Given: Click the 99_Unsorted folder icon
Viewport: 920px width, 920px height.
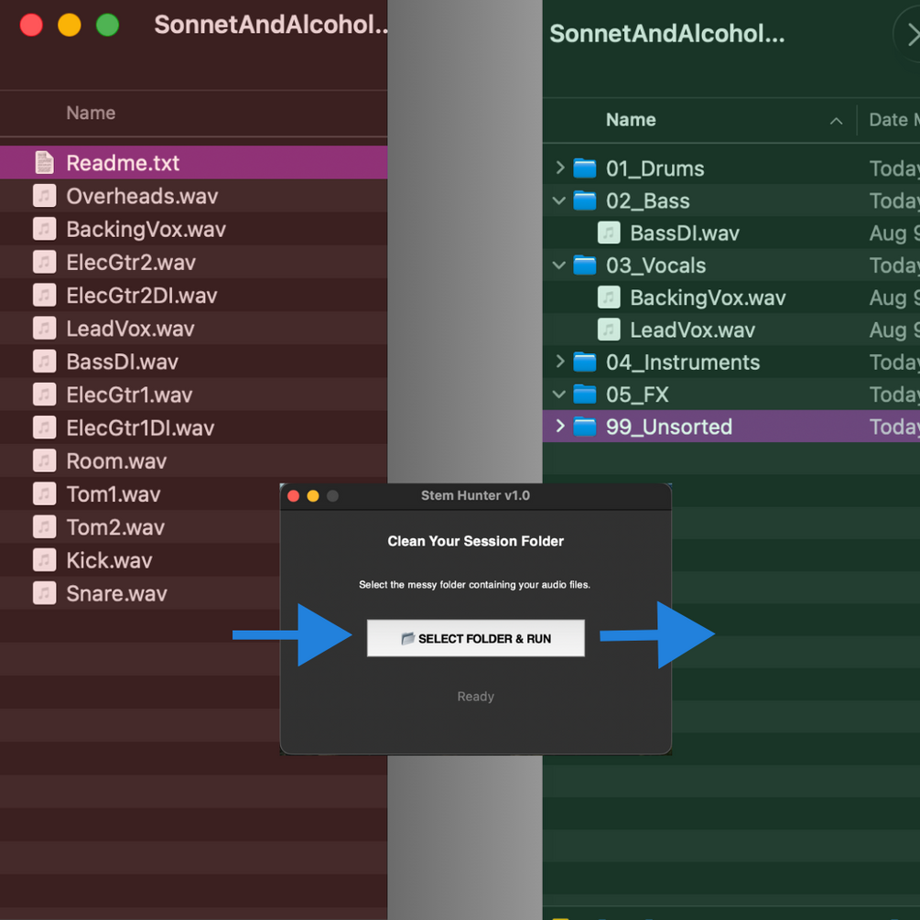Looking at the screenshot, I should 585,427.
